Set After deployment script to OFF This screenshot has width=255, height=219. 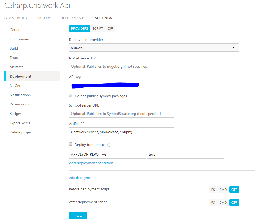tap(234, 203)
